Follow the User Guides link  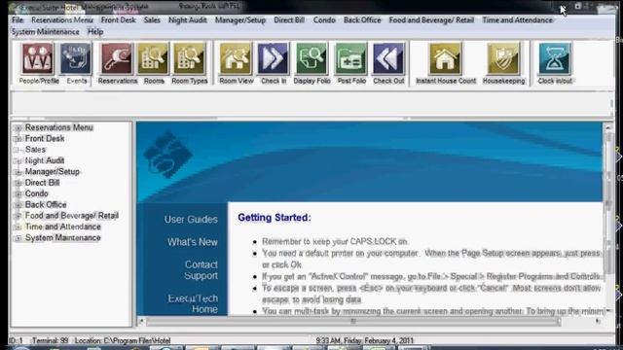pyautogui.click(x=191, y=220)
